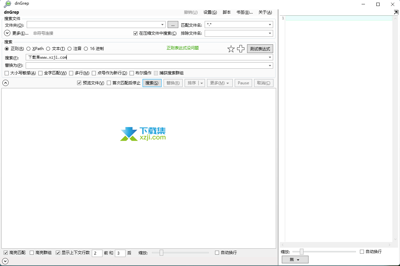Open the 搜索(F) history dropdown arrow
The height and width of the screenshot is (266, 400).
click(x=270, y=57)
